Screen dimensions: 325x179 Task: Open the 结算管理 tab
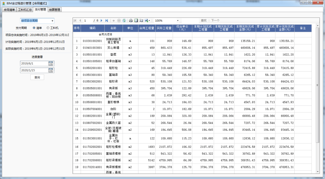[54, 10]
